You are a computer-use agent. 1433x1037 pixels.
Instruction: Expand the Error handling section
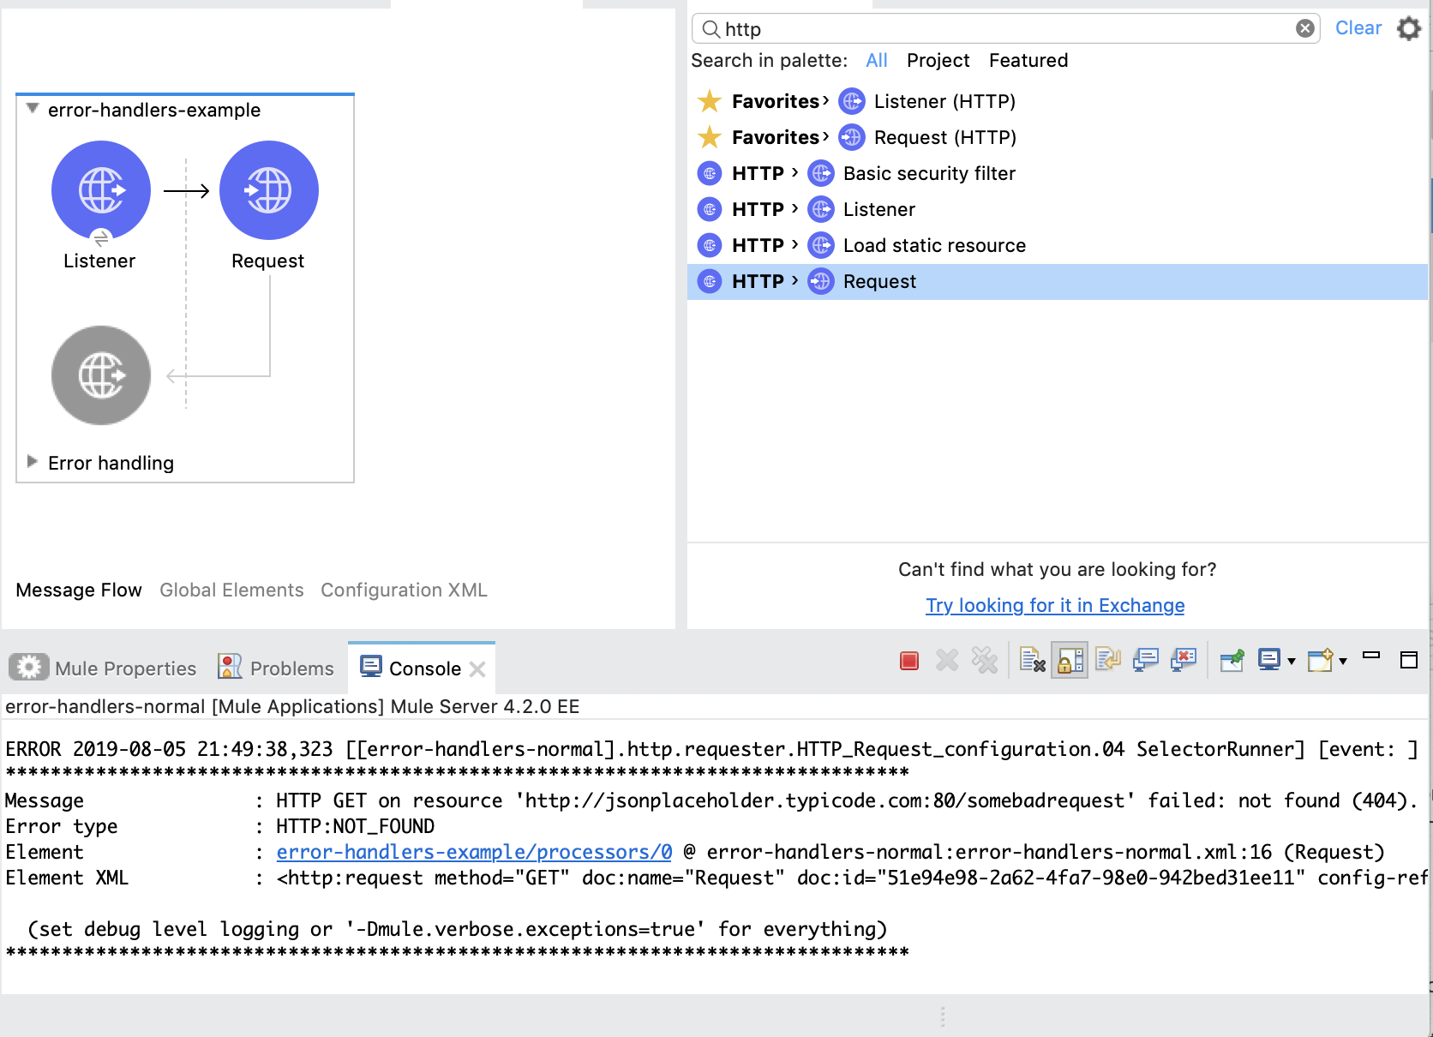[x=33, y=462]
